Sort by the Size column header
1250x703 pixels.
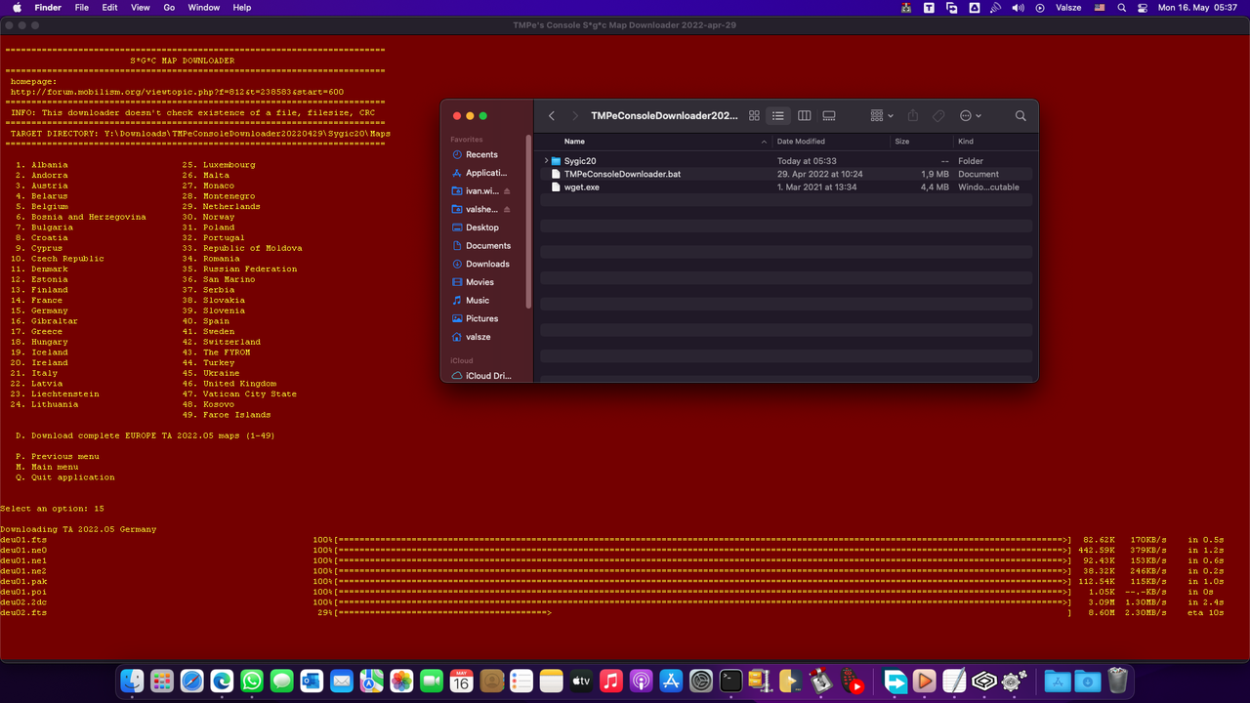(x=901, y=142)
